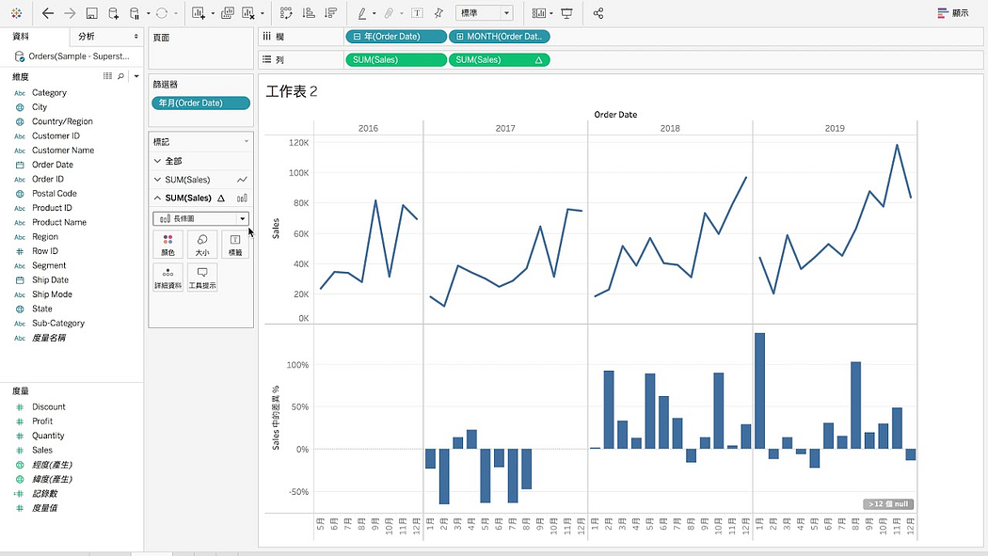Click the Sales axis title
The height and width of the screenshot is (556, 988).
pyautogui.click(x=276, y=229)
